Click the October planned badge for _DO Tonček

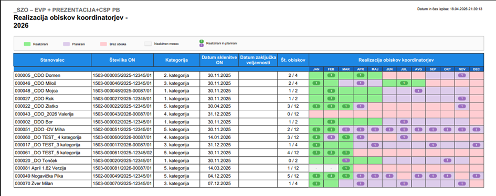(447, 160)
